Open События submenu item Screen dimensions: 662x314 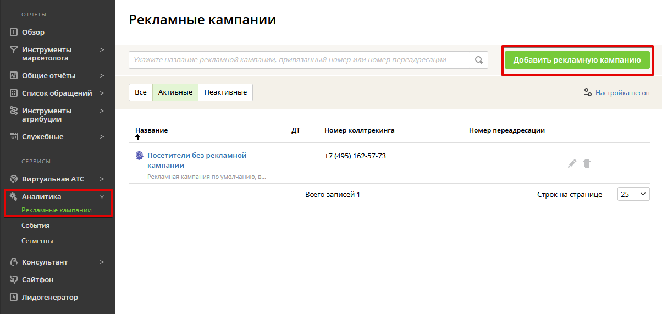[x=36, y=225]
